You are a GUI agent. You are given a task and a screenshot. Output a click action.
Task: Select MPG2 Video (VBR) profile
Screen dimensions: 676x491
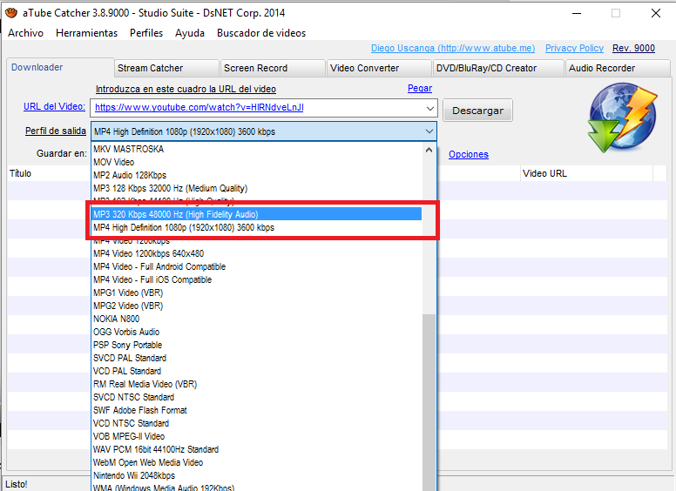(x=257, y=306)
